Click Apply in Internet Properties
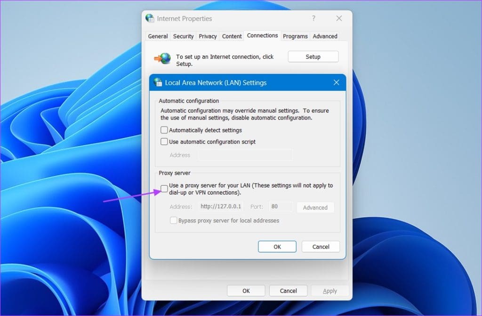Viewport: 482px width, 316px height. pyautogui.click(x=330, y=291)
